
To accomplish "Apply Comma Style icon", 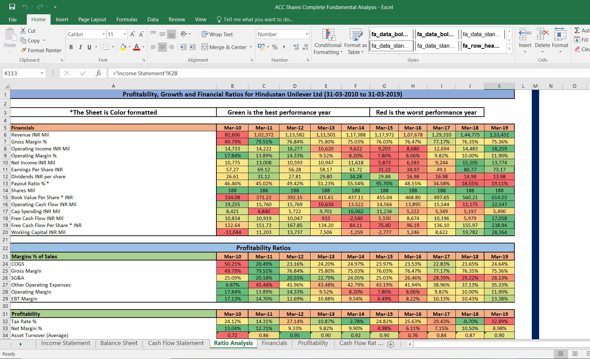I will pyautogui.click(x=284, y=47).
